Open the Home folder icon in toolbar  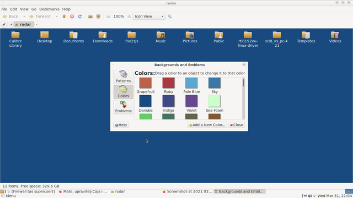pyautogui.click(x=90, y=16)
